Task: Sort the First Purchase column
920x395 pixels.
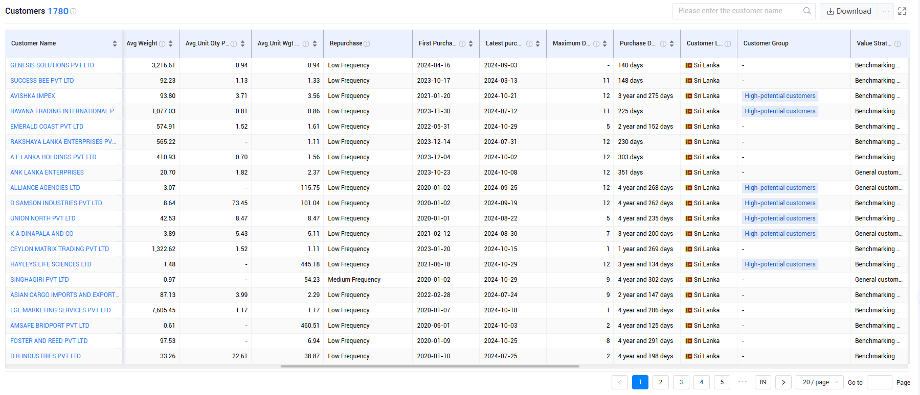Action: [x=470, y=44]
